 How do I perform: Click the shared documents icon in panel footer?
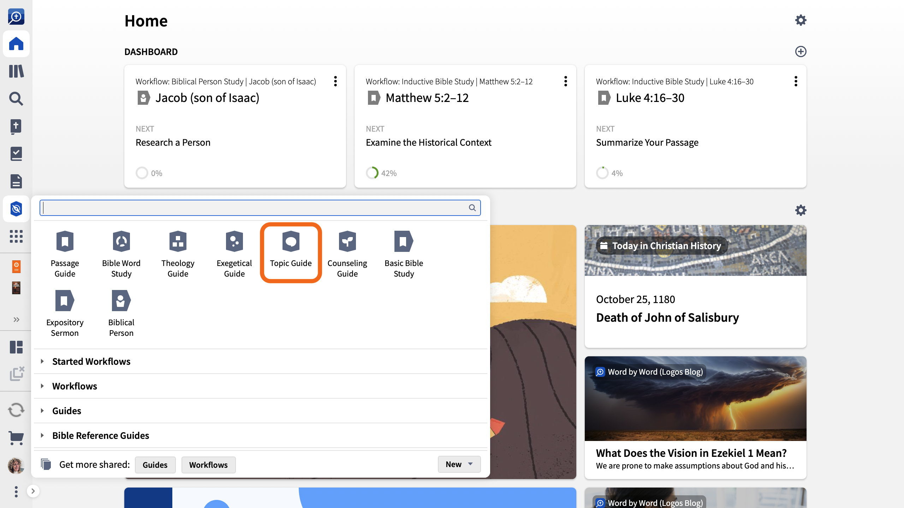click(46, 464)
